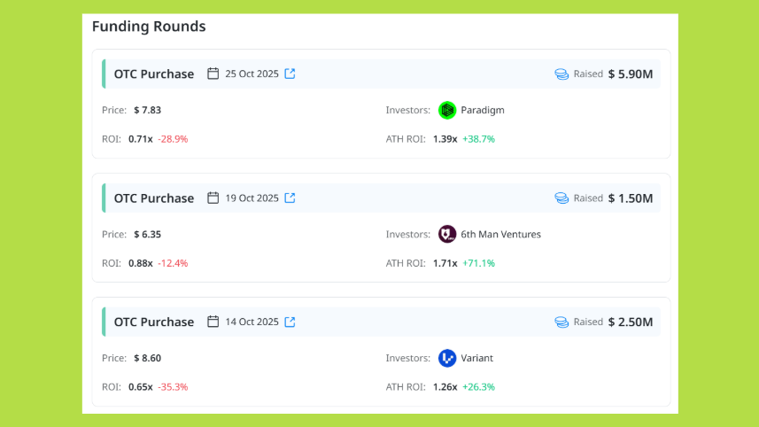The width and height of the screenshot is (759, 427).
Task: Click the Paradigm investor logo
Action: coord(447,110)
